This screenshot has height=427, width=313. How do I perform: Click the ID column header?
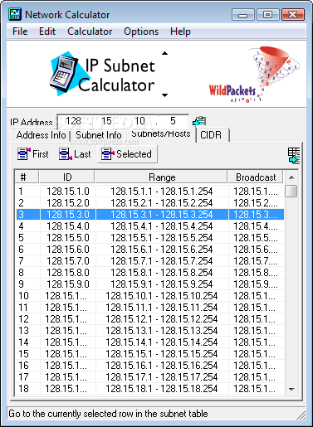click(x=67, y=177)
